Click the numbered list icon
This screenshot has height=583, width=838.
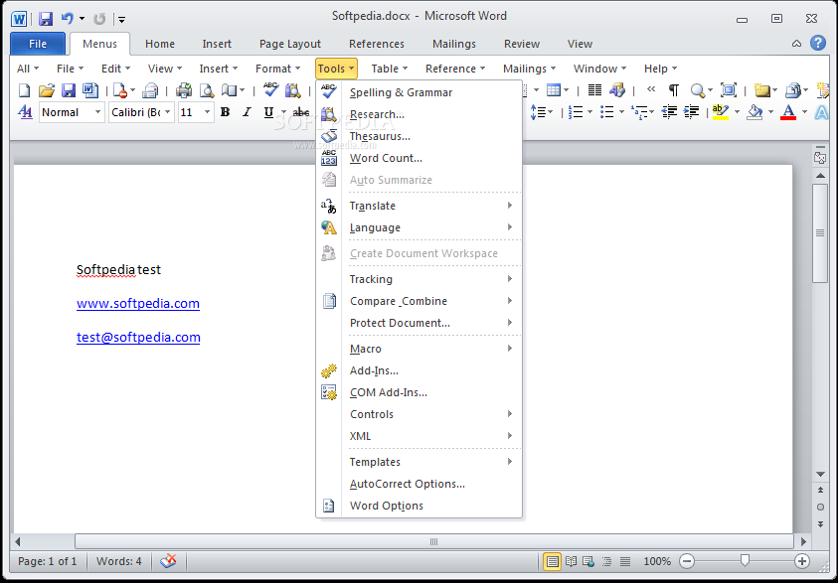[x=576, y=112]
